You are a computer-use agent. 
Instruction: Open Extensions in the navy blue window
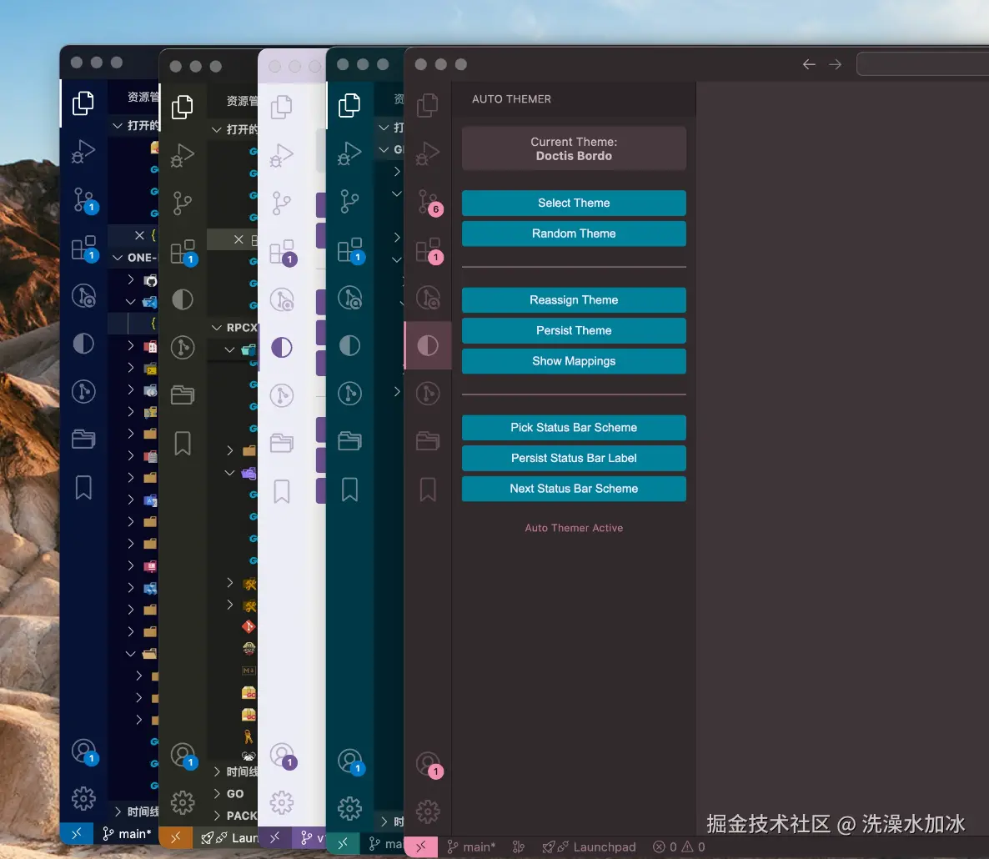(x=84, y=249)
